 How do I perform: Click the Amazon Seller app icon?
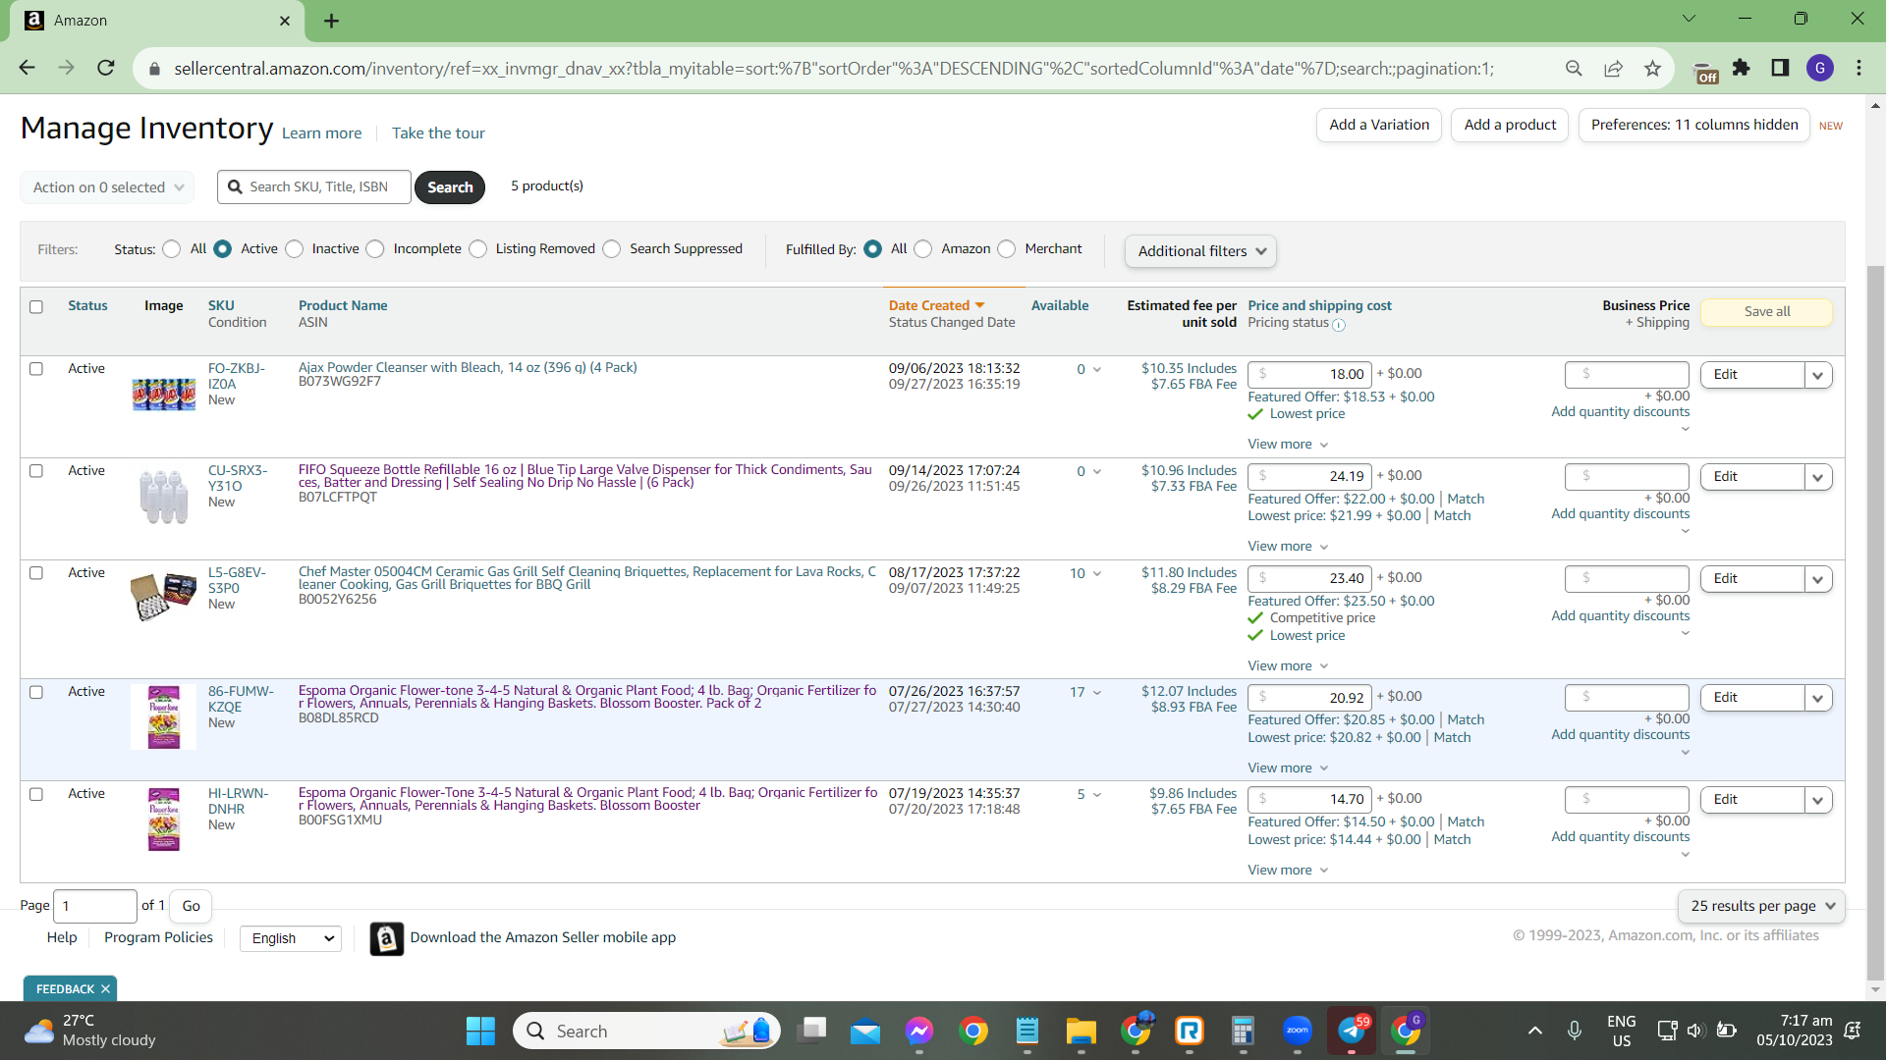pos(386,938)
